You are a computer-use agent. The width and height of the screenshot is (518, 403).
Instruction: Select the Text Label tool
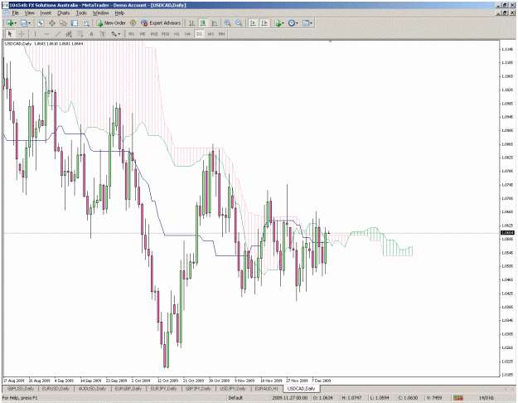(103, 34)
